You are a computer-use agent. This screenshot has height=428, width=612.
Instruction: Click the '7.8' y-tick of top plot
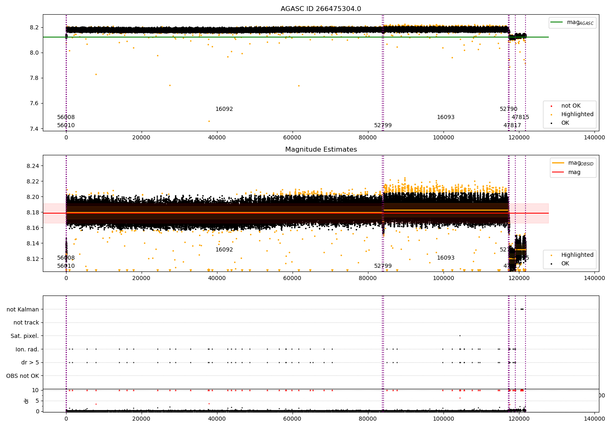[34, 78]
